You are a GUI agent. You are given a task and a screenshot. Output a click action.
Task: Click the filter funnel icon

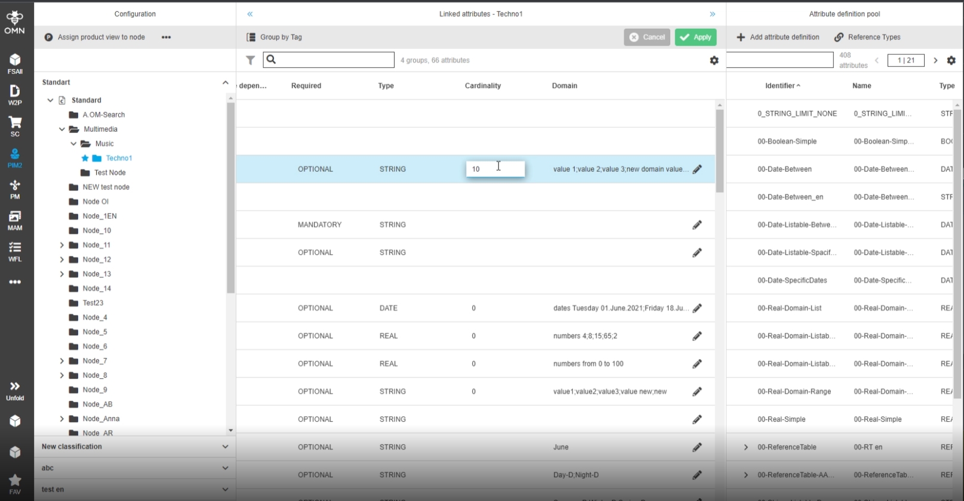251,60
